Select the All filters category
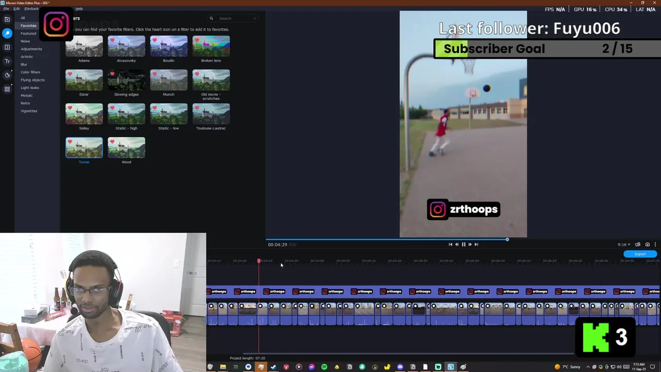The height and width of the screenshot is (372, 661). click(x=23, y=18)
